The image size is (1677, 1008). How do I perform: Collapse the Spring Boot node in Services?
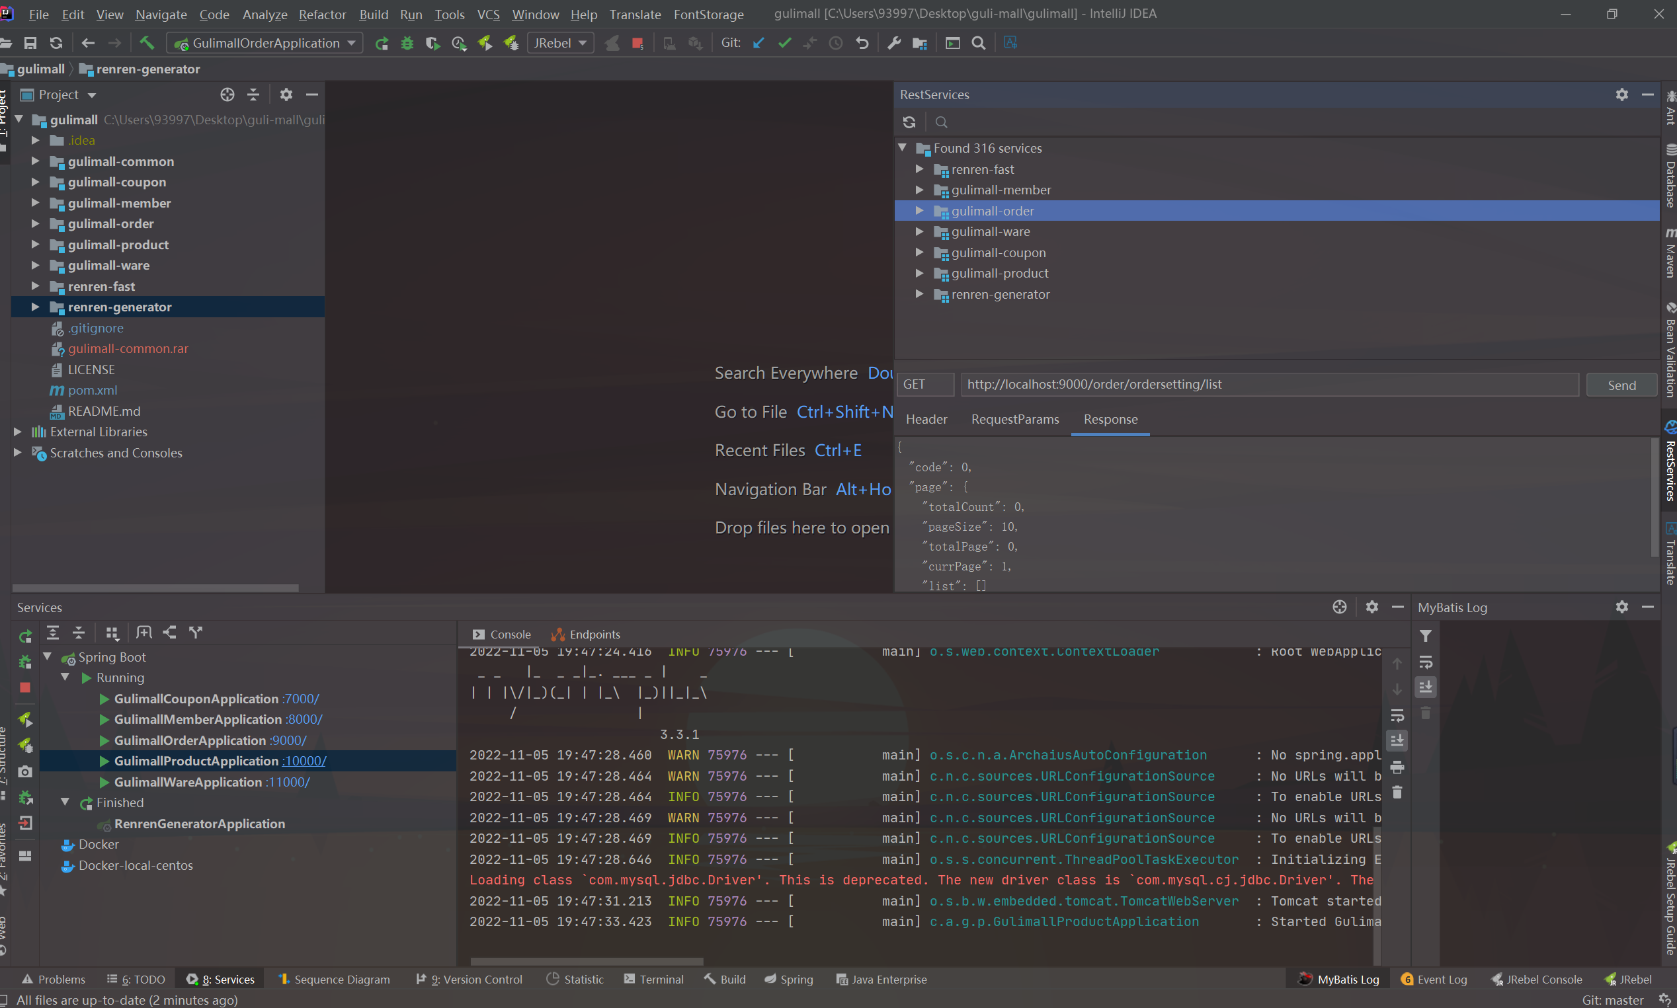48,657
